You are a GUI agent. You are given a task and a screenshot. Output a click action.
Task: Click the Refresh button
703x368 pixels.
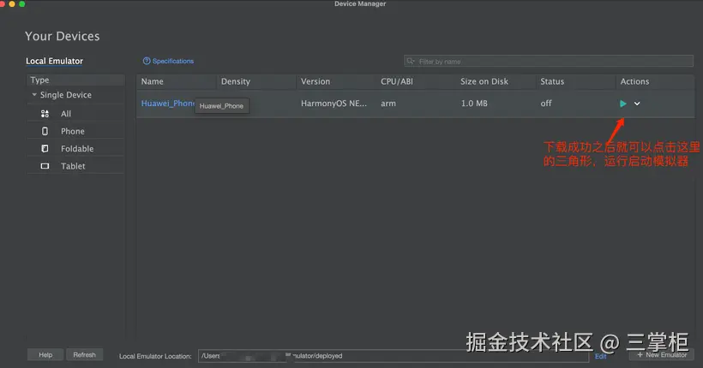[84, 354]
